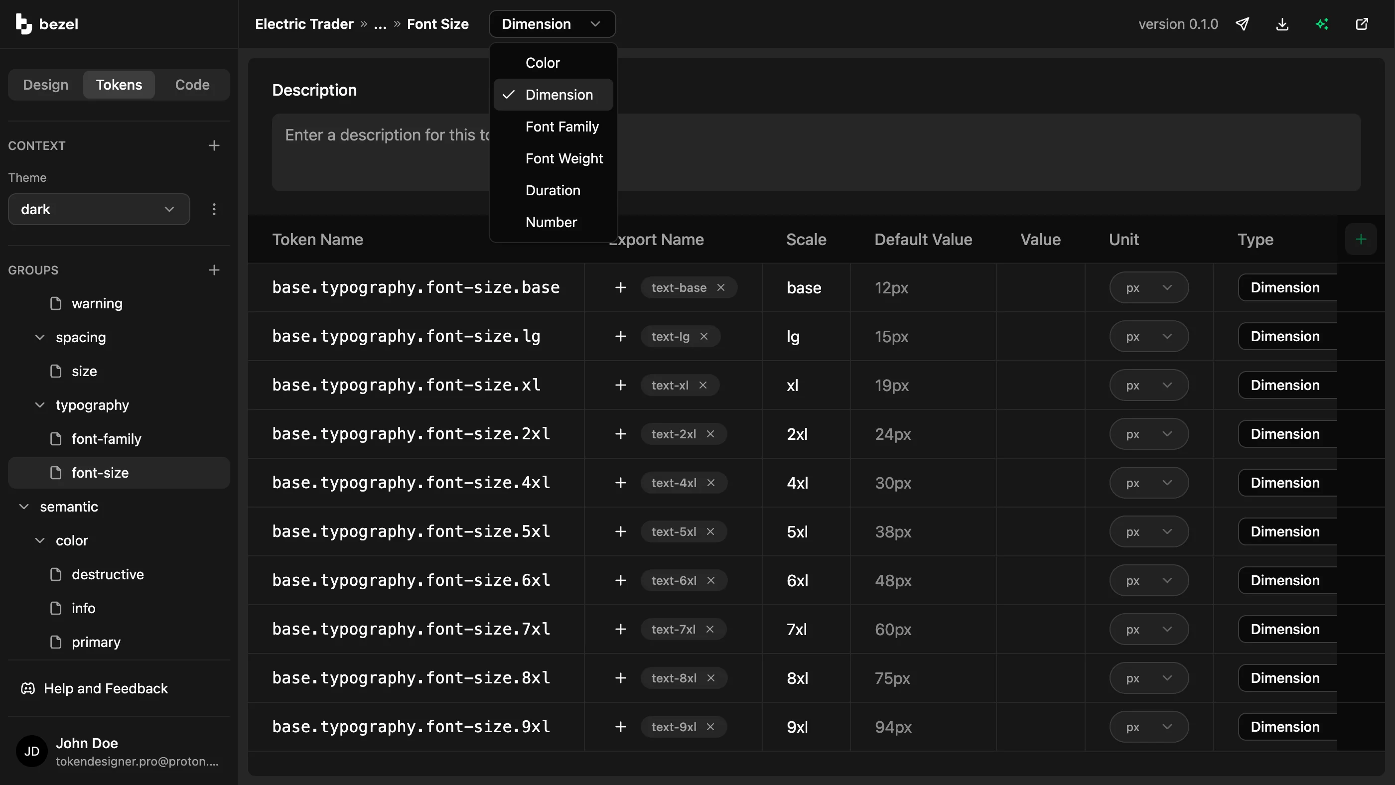
Task: Choose Number from type menu
Action: pos(553,223)
